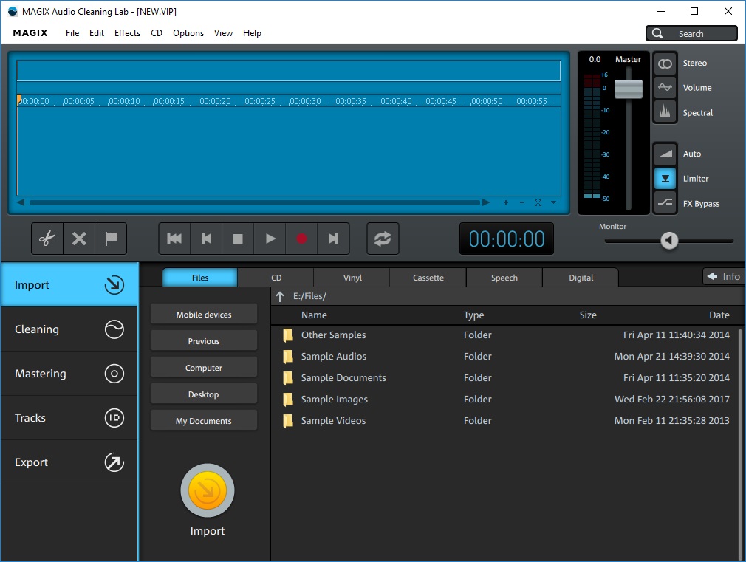Open the Cleaning section icon
Screen dimensions: 746x562
pyautogui.click(x=114, y=329)
